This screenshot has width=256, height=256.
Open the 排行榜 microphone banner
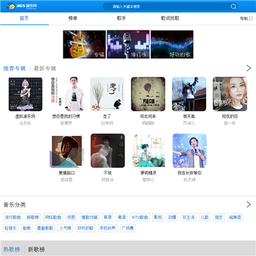click(128, 44)
